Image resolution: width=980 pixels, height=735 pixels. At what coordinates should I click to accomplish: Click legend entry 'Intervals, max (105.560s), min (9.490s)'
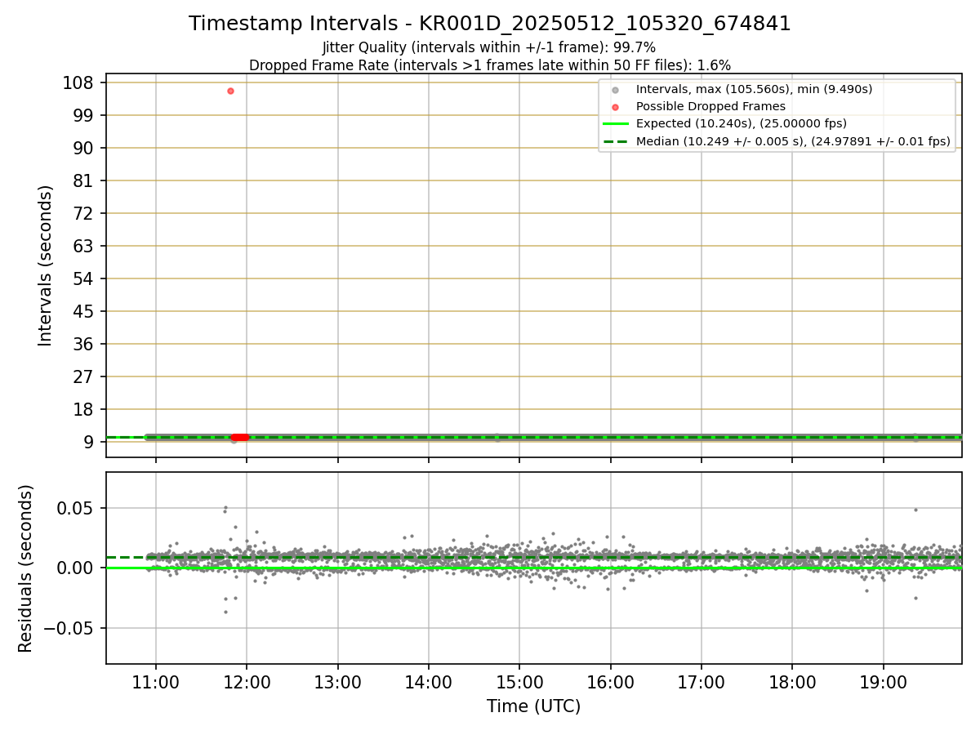[754, 89]
